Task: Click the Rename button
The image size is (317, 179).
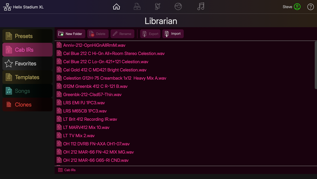Action: click(122, 34)
